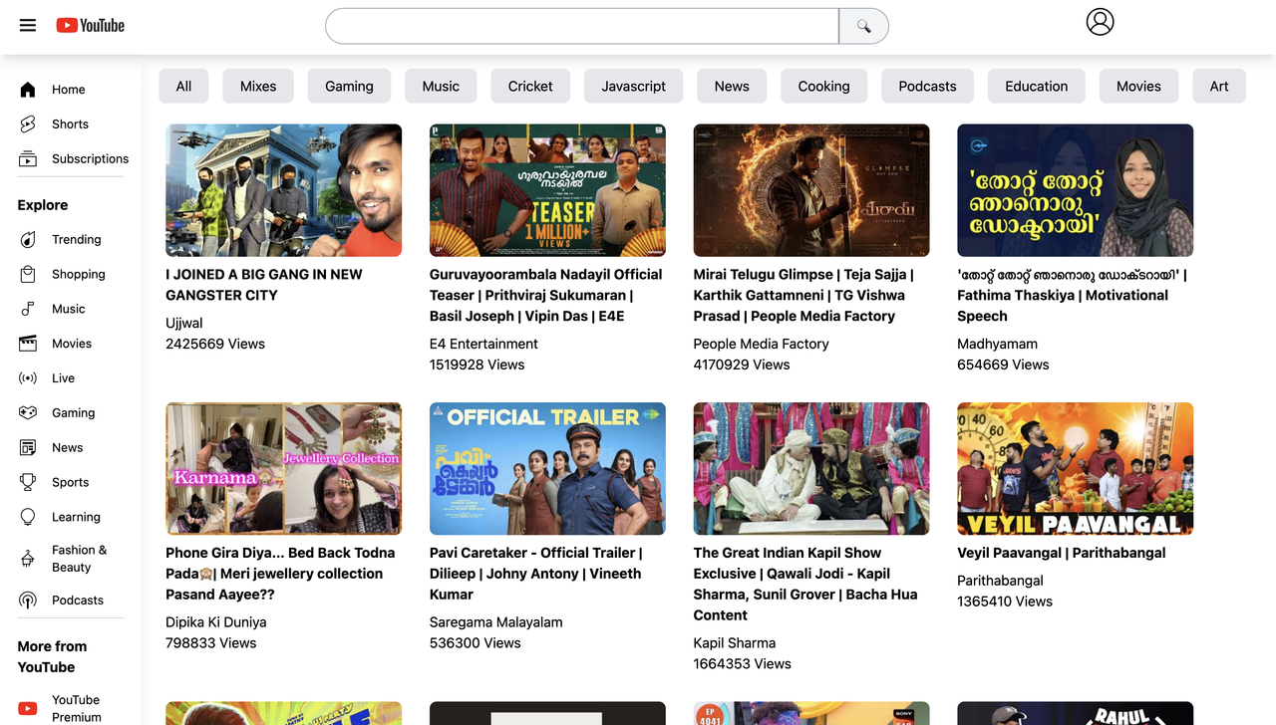Click the '4170929 Views' count

tap(742, 365)
